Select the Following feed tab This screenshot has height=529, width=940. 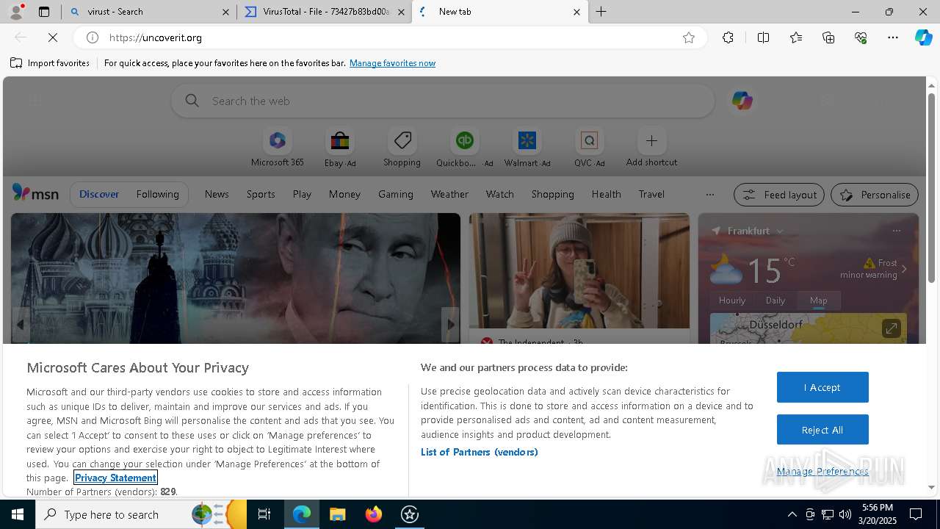click(x=157, y=194)
